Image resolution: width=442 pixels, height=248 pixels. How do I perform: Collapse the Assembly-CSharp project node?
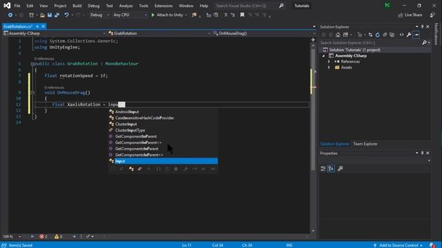[x=324, y=56]
